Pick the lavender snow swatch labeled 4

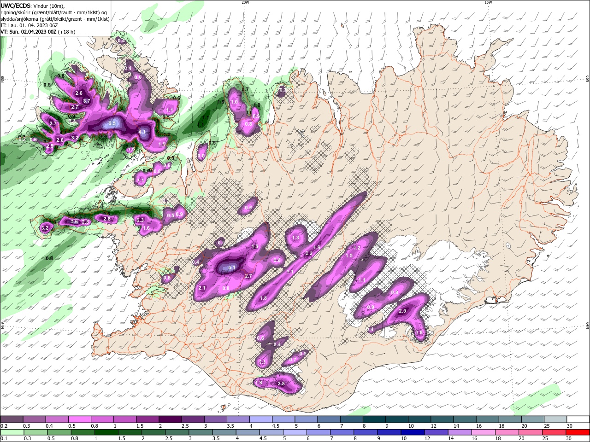pyautogui.click(x=260, y=419)
